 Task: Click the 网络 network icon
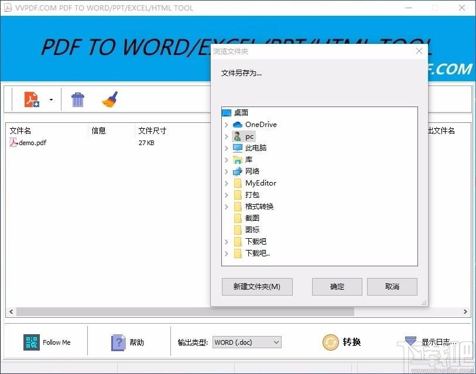[237, 171]
